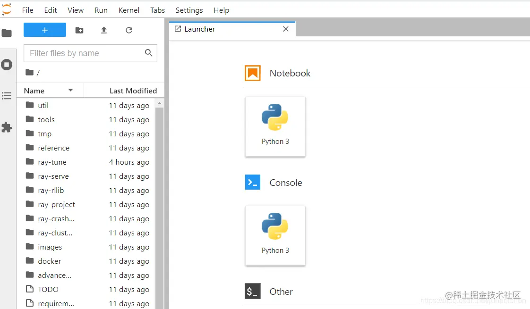
Task: Select the images folder
Action: (x=86, y=247)
